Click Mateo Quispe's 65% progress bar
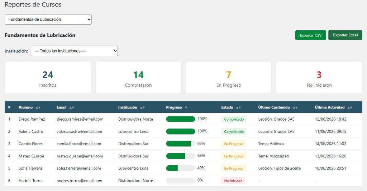Image resolution: width=367 pixels, height=191 pixels. pyautogui.click(x=181, y=156)
